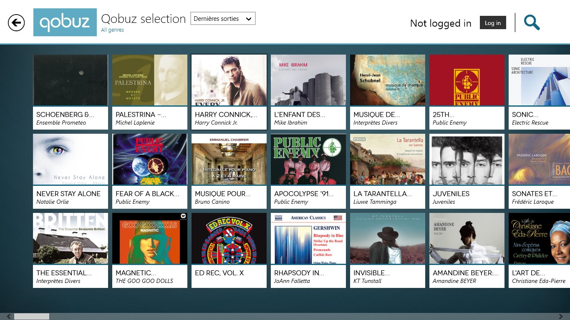This screenshot has width=570, height=320.
Task: Open the Palestrina album cover by Michel Laplenie
Action: coord(150,80)
